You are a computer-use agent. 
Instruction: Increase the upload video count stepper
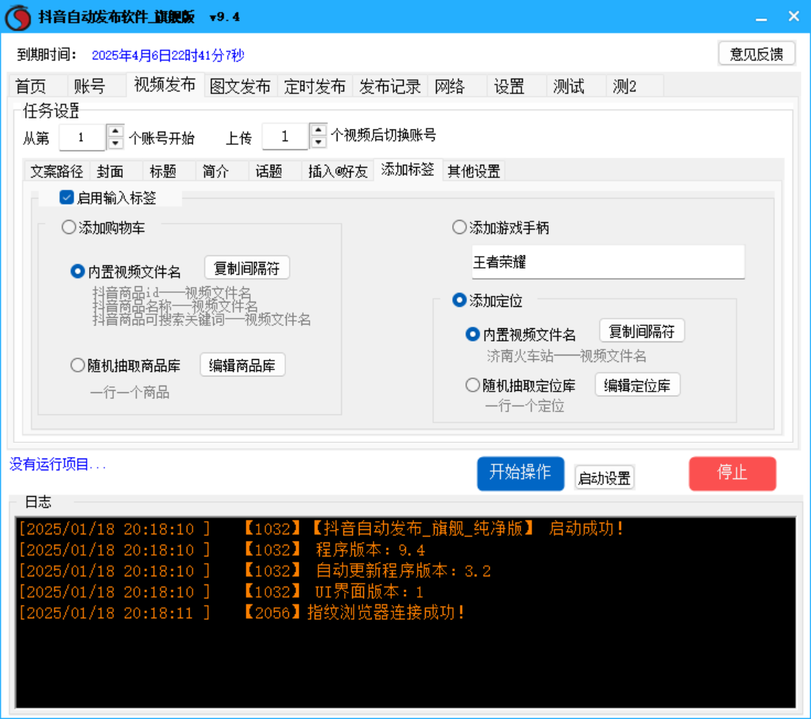[318, 130]
